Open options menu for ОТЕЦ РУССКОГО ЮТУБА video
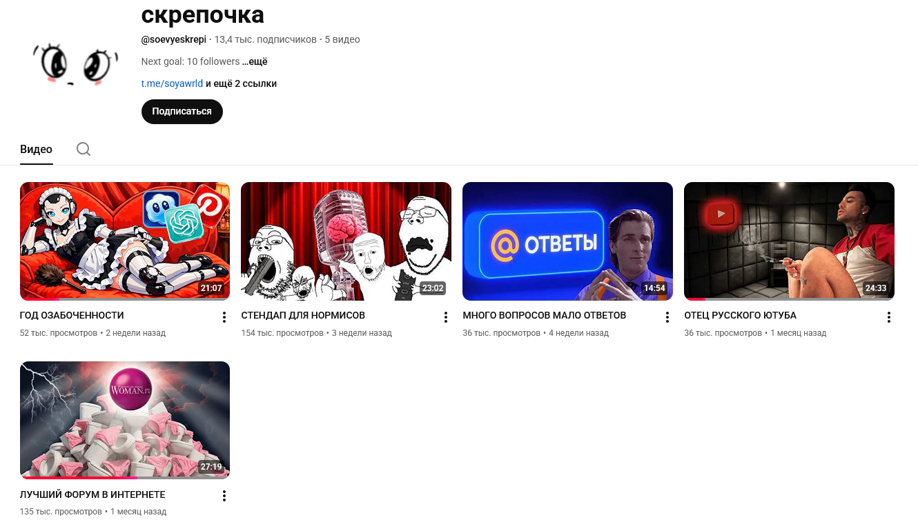This screenshot has height=531, width=918. (x=889, y=317)
